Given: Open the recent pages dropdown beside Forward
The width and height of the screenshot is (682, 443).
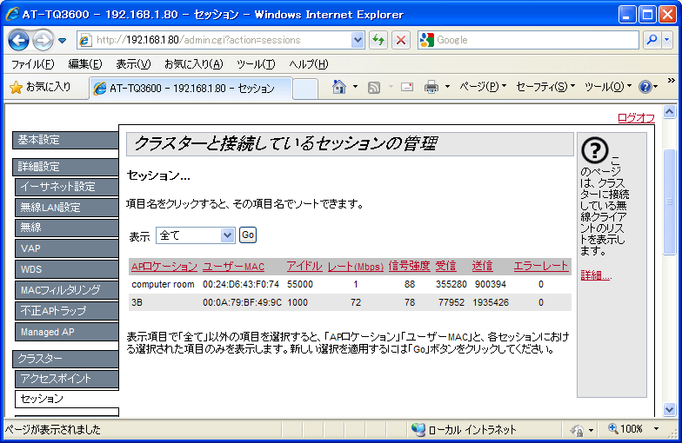Looking at the screenshot, I should (63, 40).
